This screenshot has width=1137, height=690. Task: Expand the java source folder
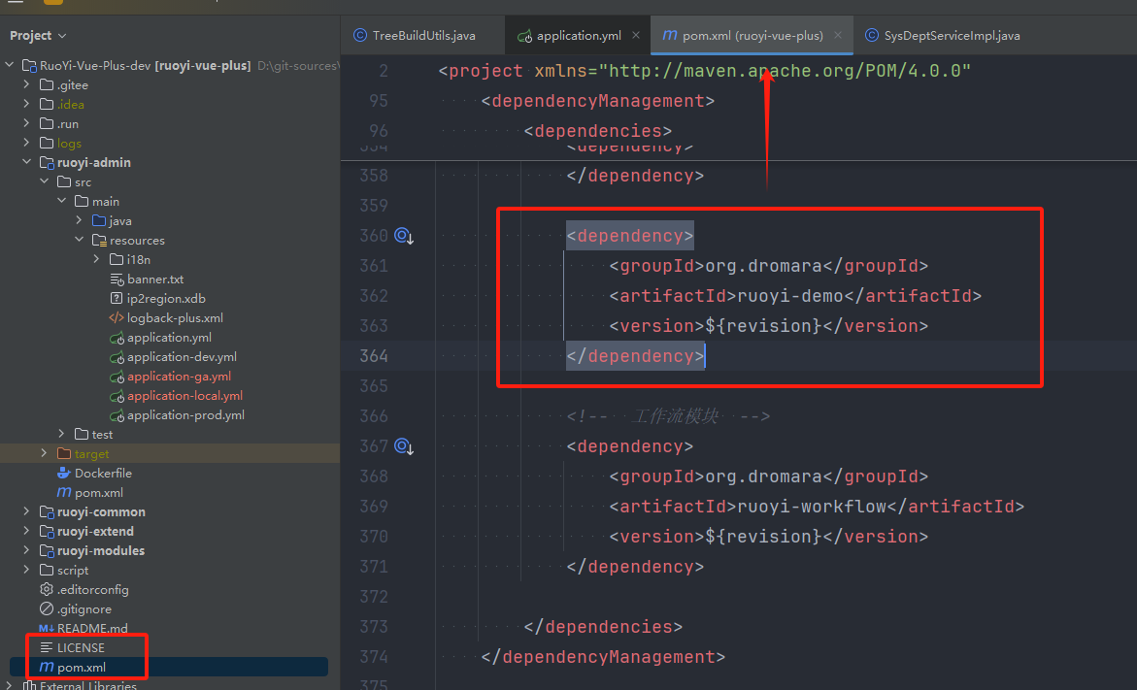coord(79,220)
